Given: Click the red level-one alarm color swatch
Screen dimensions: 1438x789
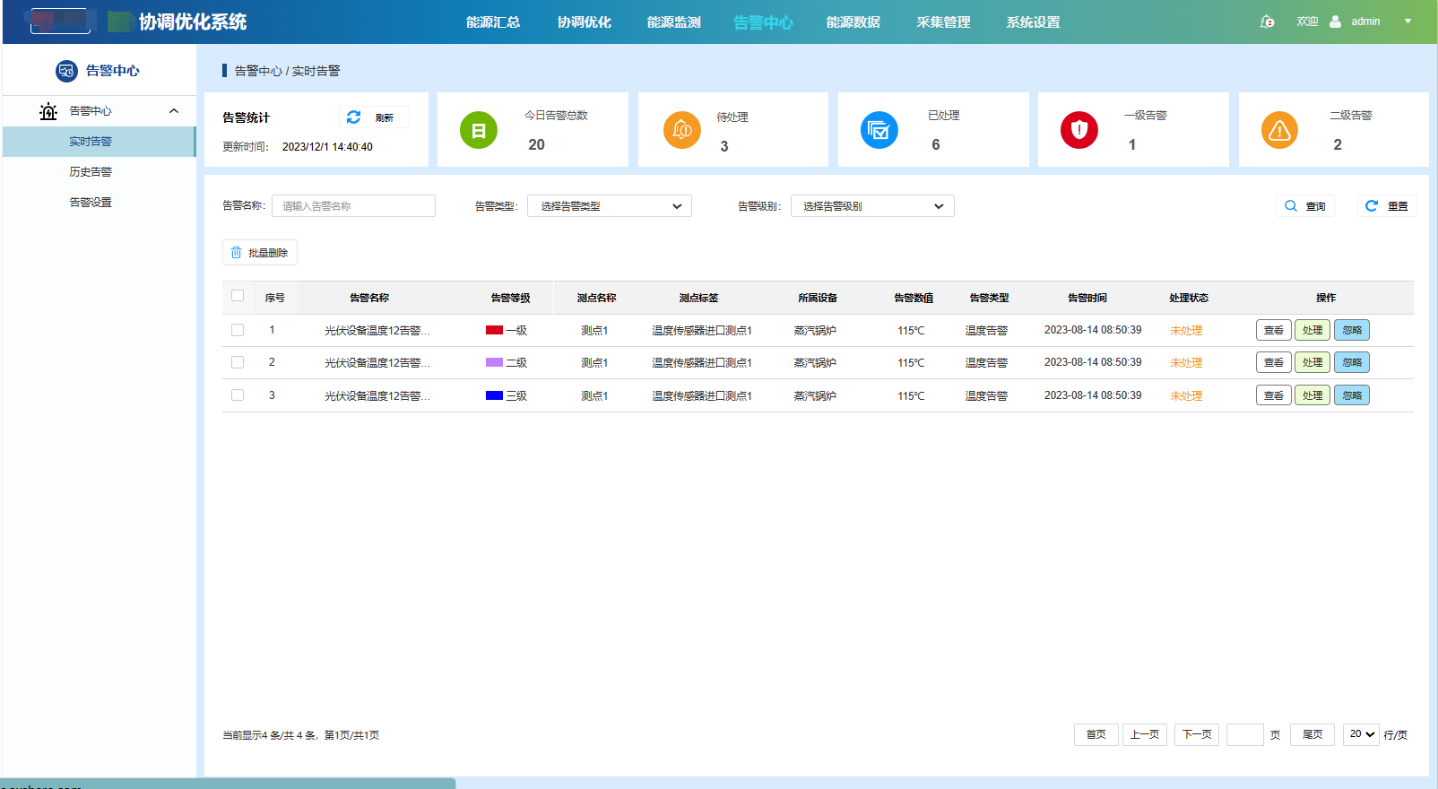Looking at the screenshot, I should coord(494,330).
